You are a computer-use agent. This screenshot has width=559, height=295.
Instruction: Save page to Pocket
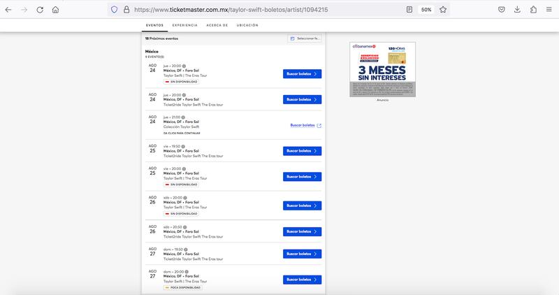(502, 10)
